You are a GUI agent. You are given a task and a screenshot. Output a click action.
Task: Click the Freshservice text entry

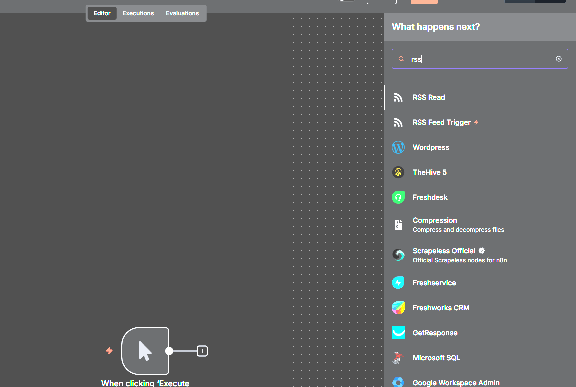434,283
